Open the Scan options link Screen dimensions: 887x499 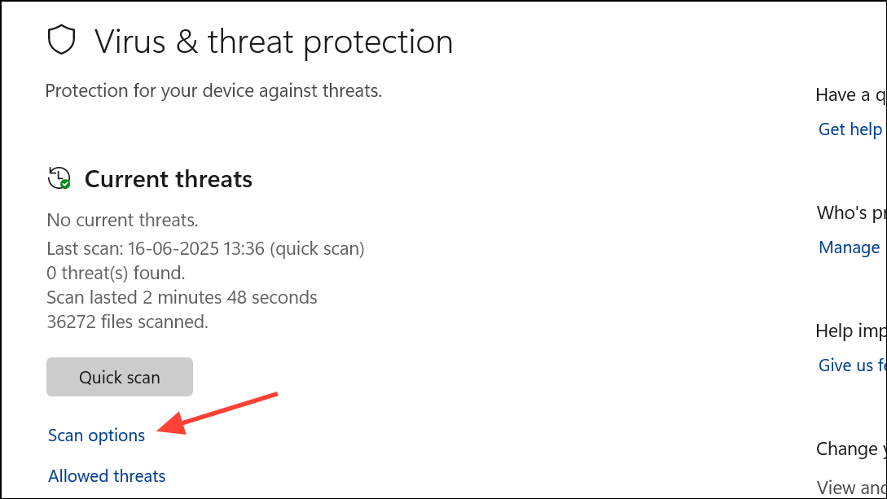[x=96, y=436]
